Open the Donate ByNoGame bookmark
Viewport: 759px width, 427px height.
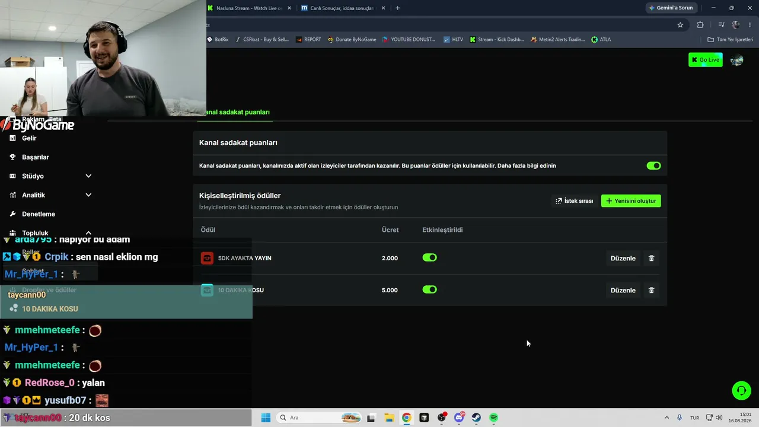(x=352, y=40)
